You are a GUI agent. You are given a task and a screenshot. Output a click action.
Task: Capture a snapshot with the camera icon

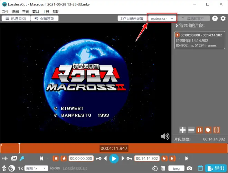pos(189,169)
